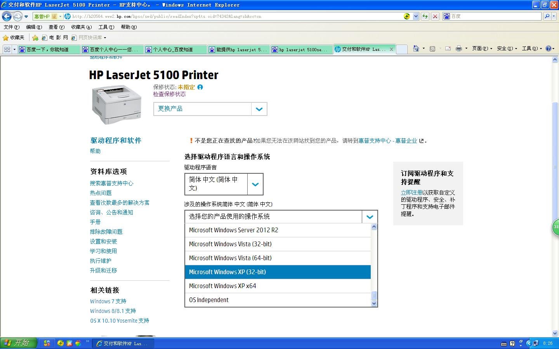Open the driver language 简体中文 dropdown
Image resolution: width=559 pixels, height=349 pixels.
[224, 184]
